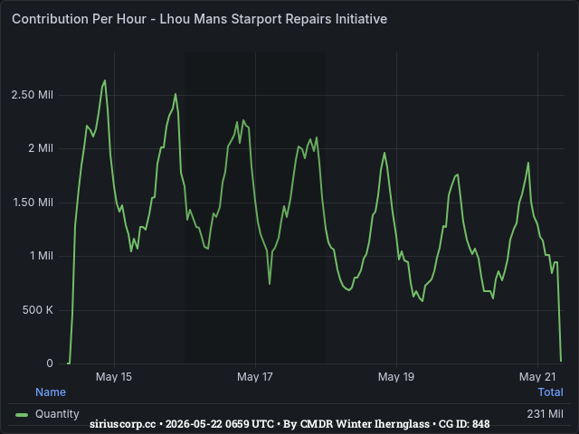579x434 pixels.
Task: Click the green Quantity color swatch
Action: click(x=22, y=415)
